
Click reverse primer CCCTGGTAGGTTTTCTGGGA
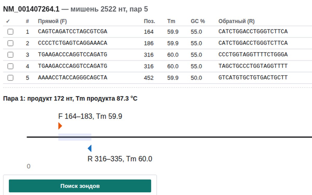(x=253, y=55)
